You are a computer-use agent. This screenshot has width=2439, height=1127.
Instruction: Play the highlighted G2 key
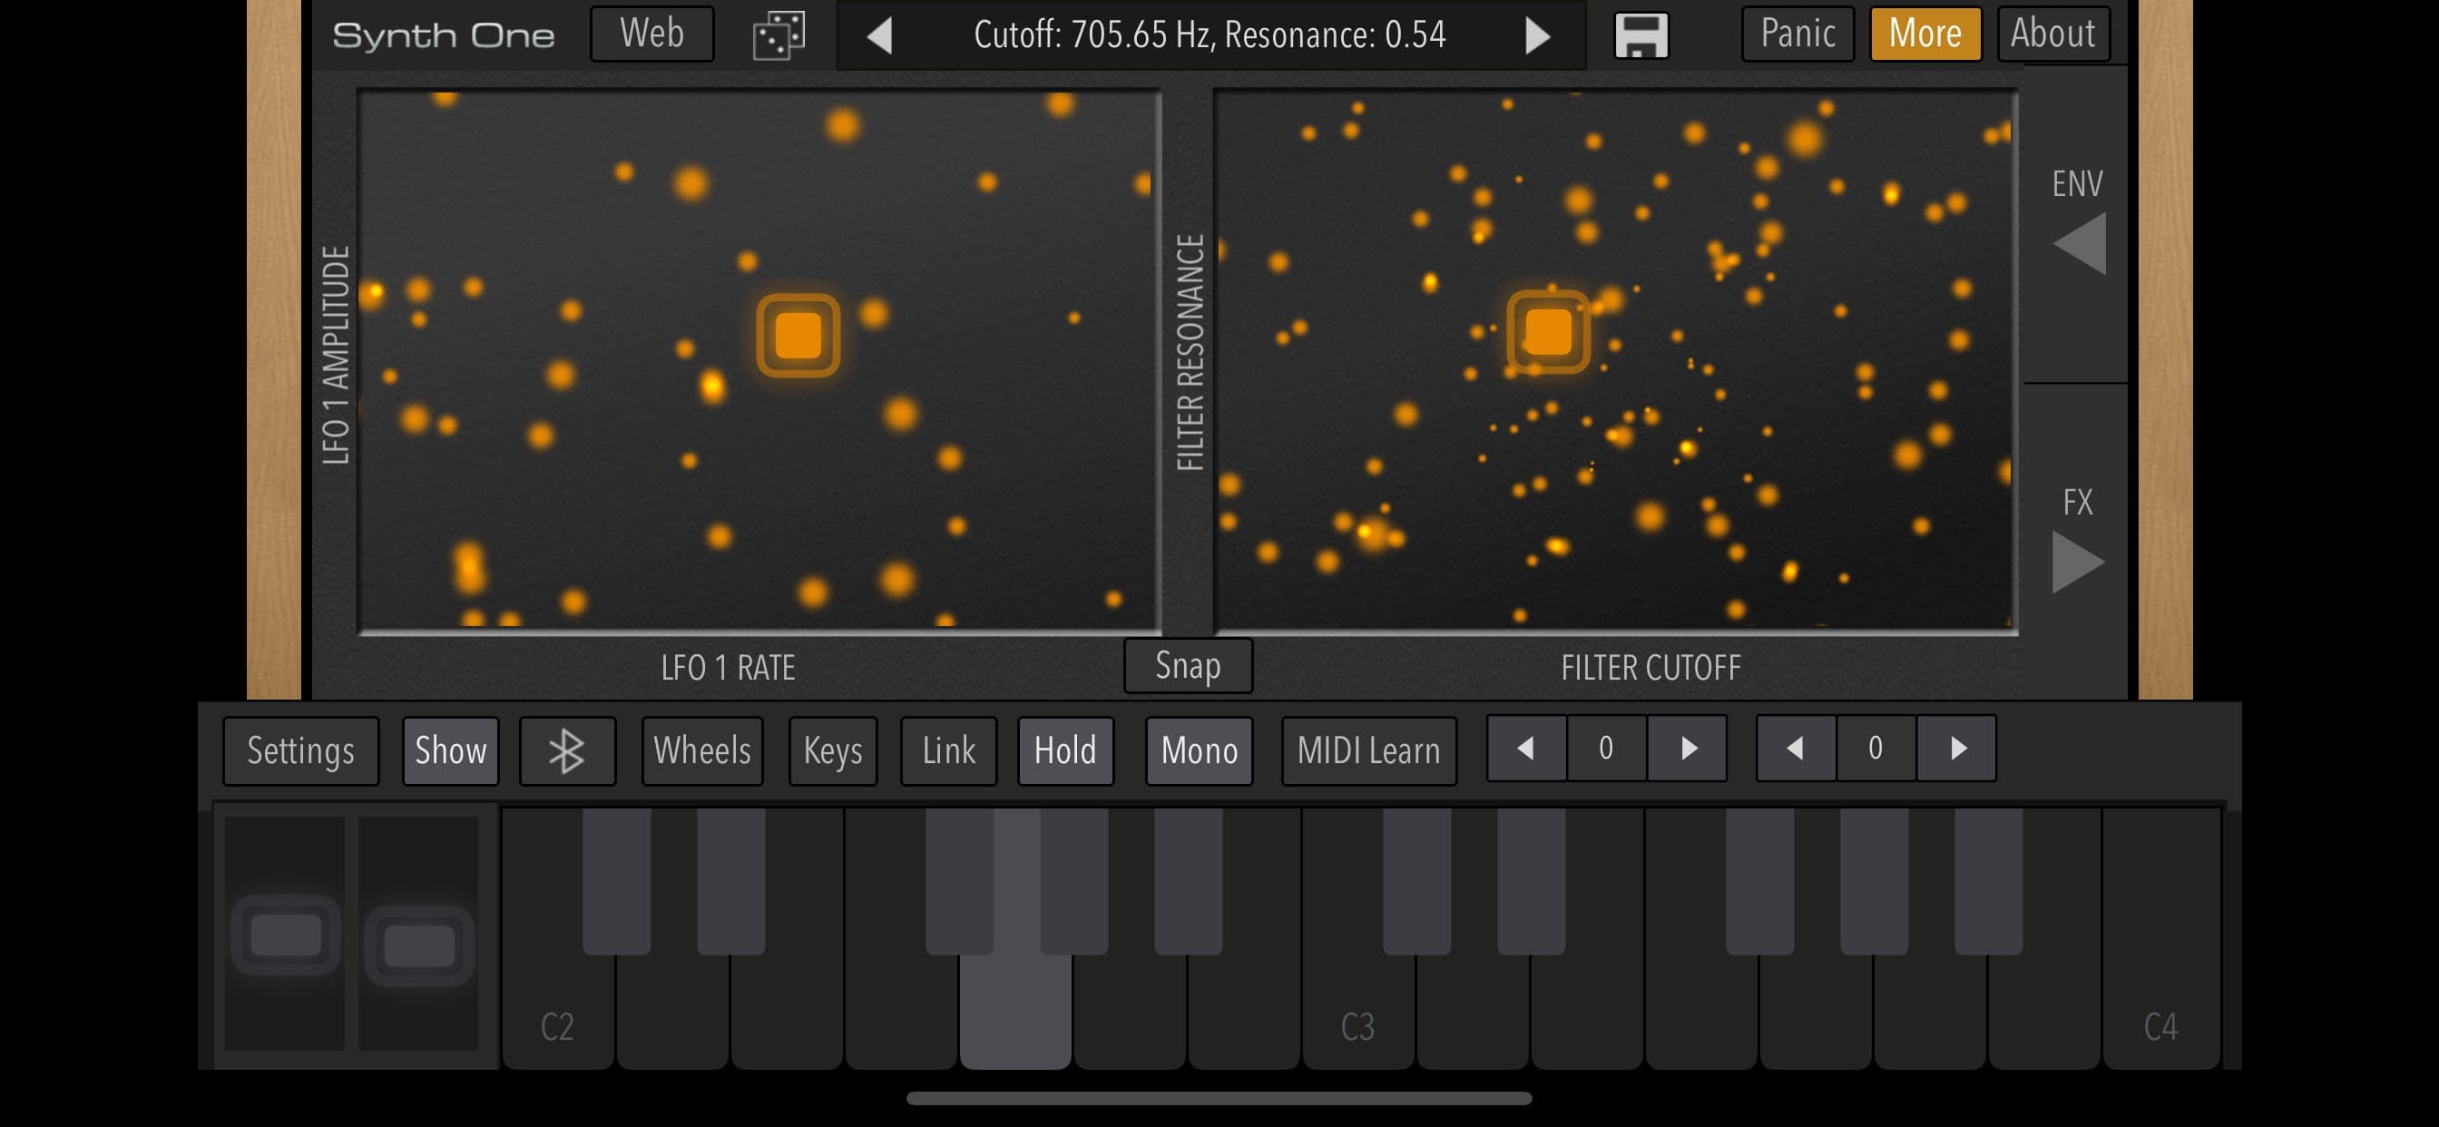(1015, 1010)
